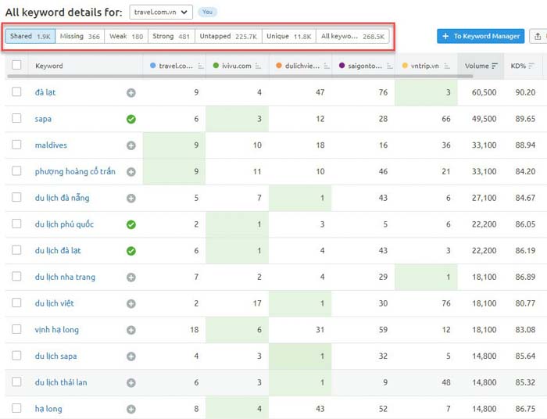Check the hạ long row checkbox
This screenshot has width=547, height=419.
coord(16,408)
